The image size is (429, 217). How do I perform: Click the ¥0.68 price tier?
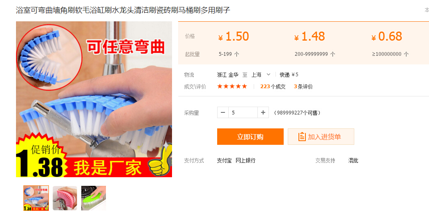387,37
